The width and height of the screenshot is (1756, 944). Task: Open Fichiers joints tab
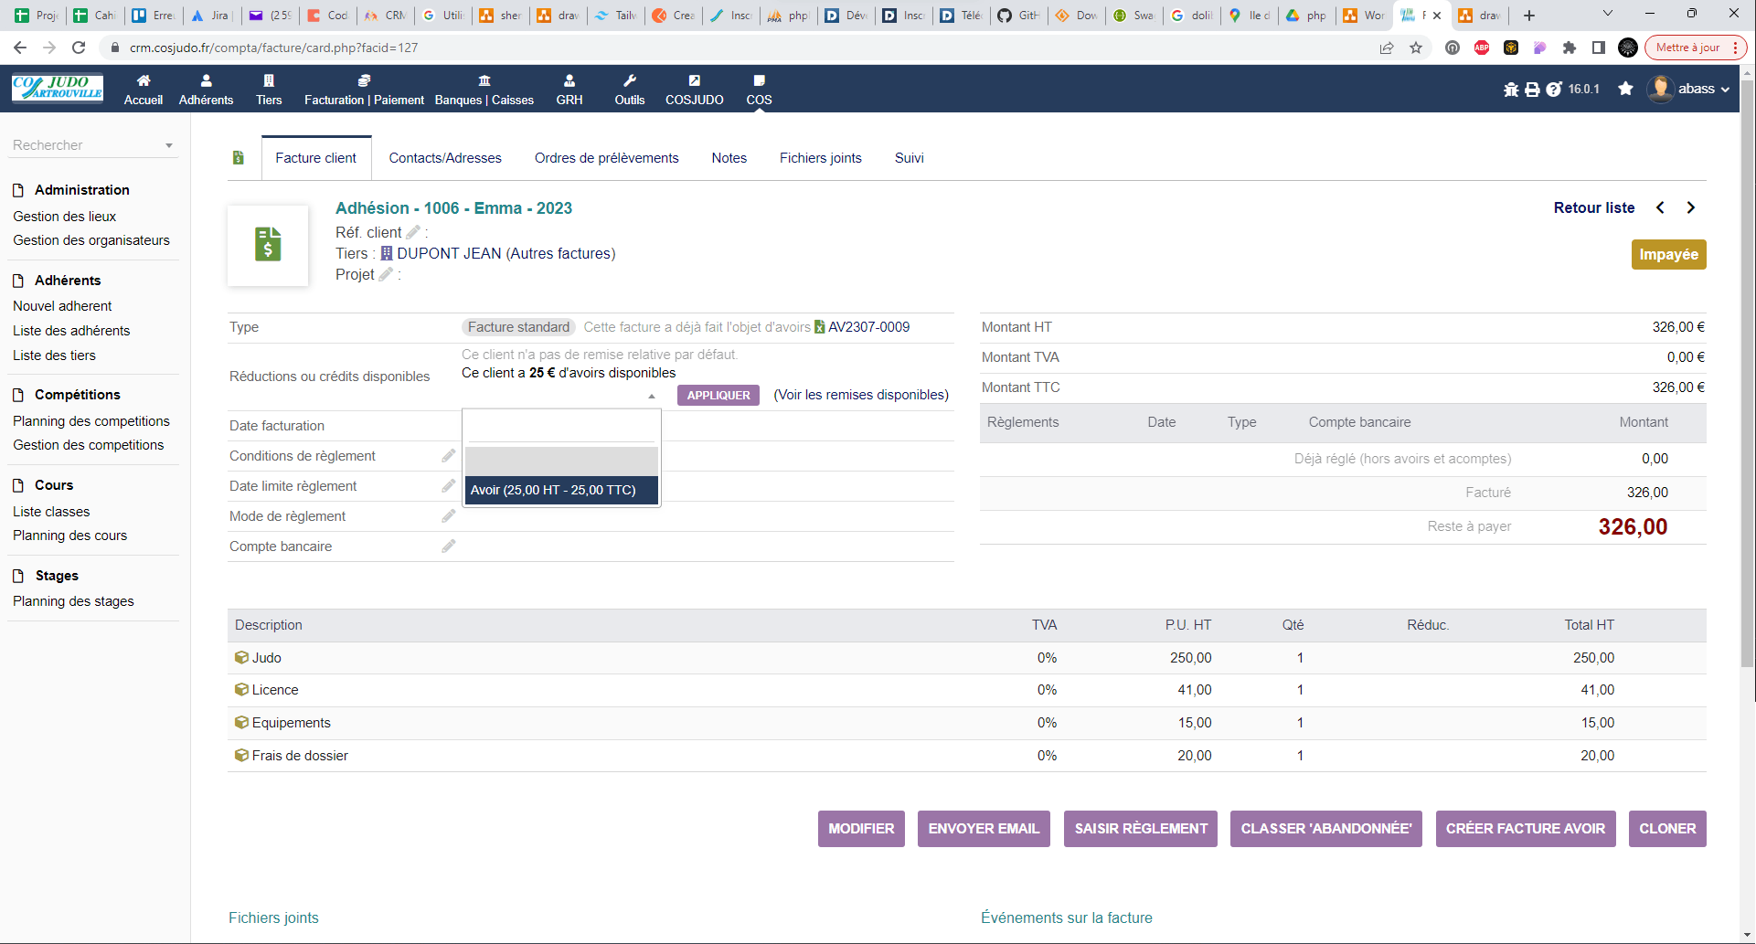click(x=821, y=158)
